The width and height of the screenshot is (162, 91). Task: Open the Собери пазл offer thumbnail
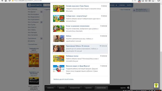(x=59, y=18)
